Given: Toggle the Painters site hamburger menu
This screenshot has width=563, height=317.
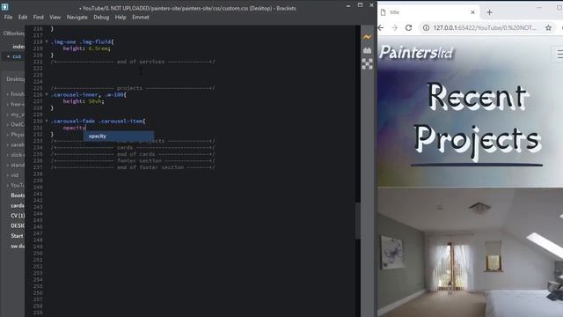Looking at the screenshot, I should (559, 55).
